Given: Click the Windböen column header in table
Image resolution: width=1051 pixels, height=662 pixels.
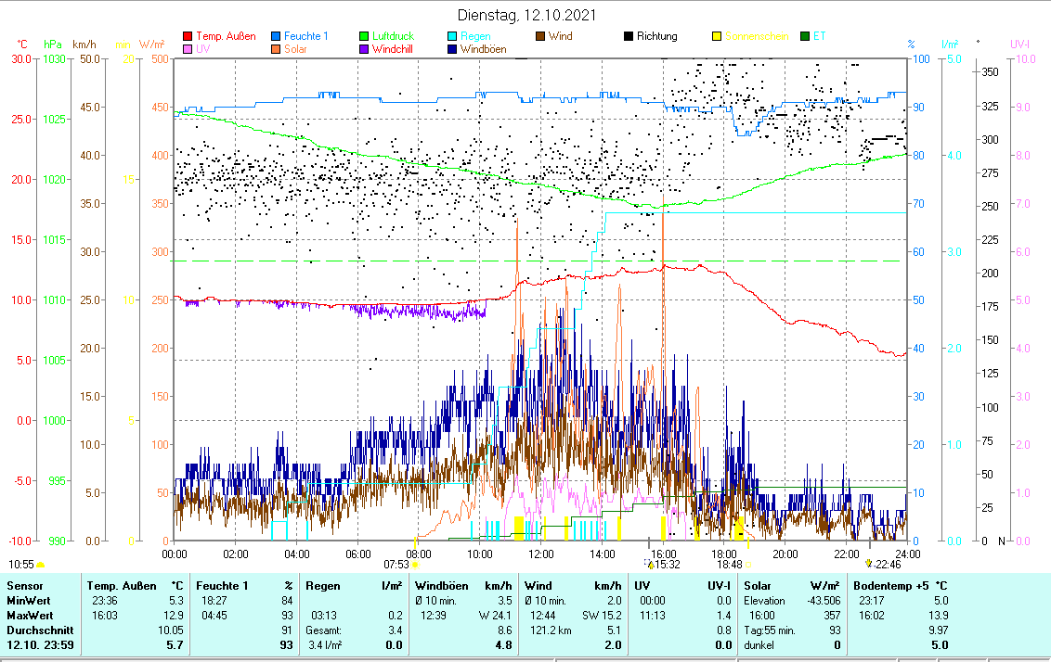Looking at the screenshot, I should click(440, 585).
